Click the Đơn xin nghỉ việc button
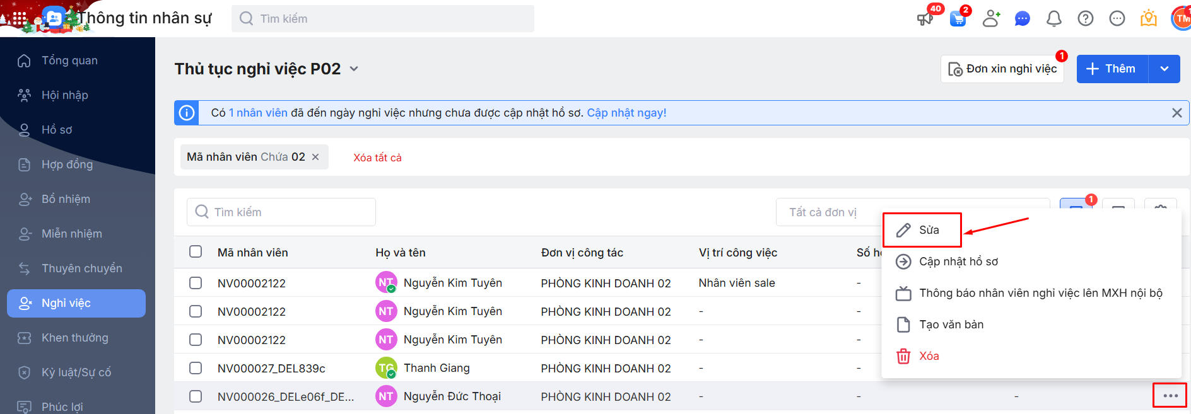The width and height of the screenshot is (1191, 414). [x=1002, y=69]
